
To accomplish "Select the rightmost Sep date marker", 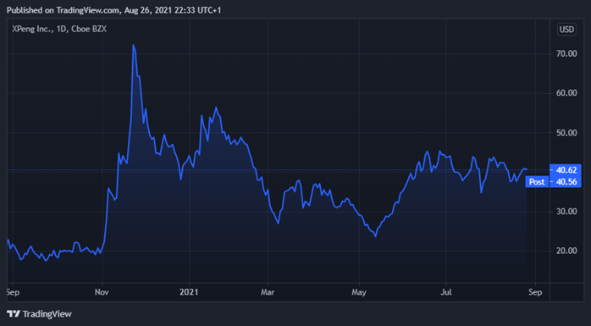I will (535, 292).
